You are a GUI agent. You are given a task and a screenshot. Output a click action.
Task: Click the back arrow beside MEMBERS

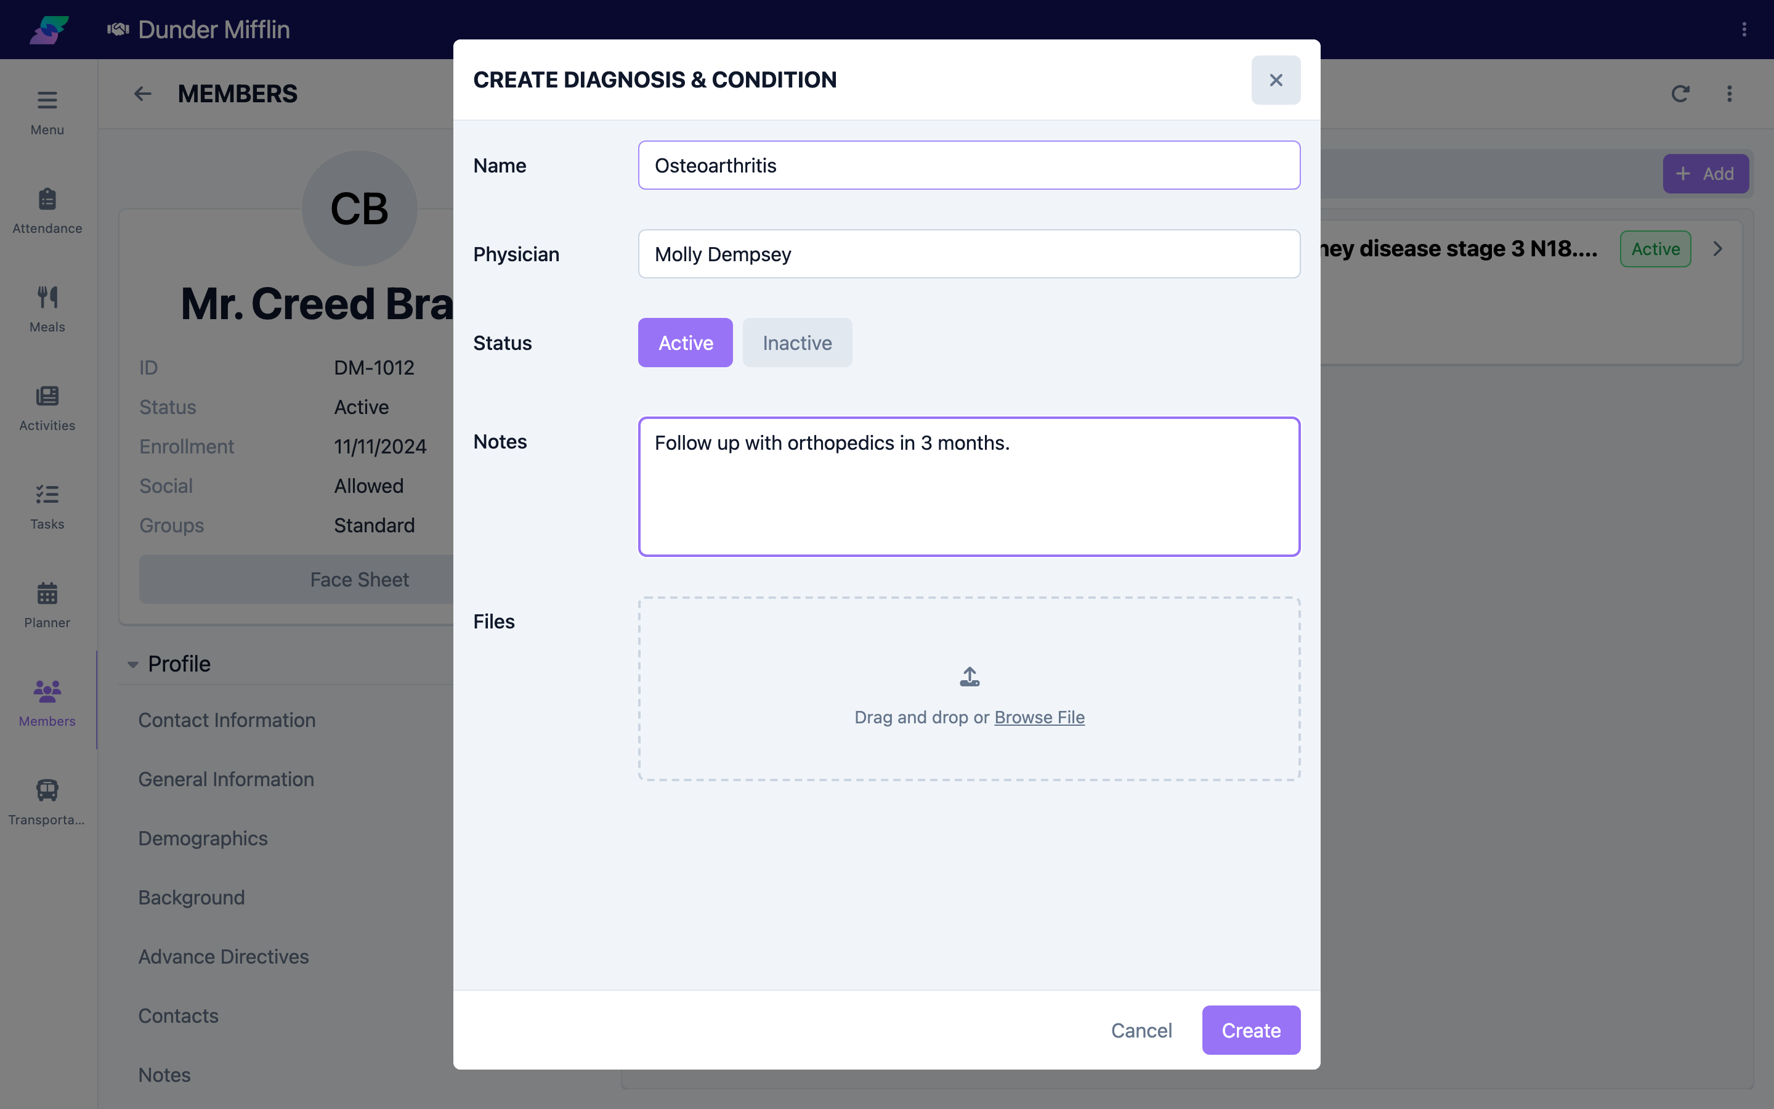click(x=143, y=94)
